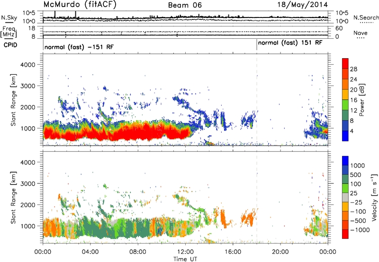The width and height of the screenshot is (379, 262).
Task: Click the "20:00" time tick label
Action: [x=280, y=252]
